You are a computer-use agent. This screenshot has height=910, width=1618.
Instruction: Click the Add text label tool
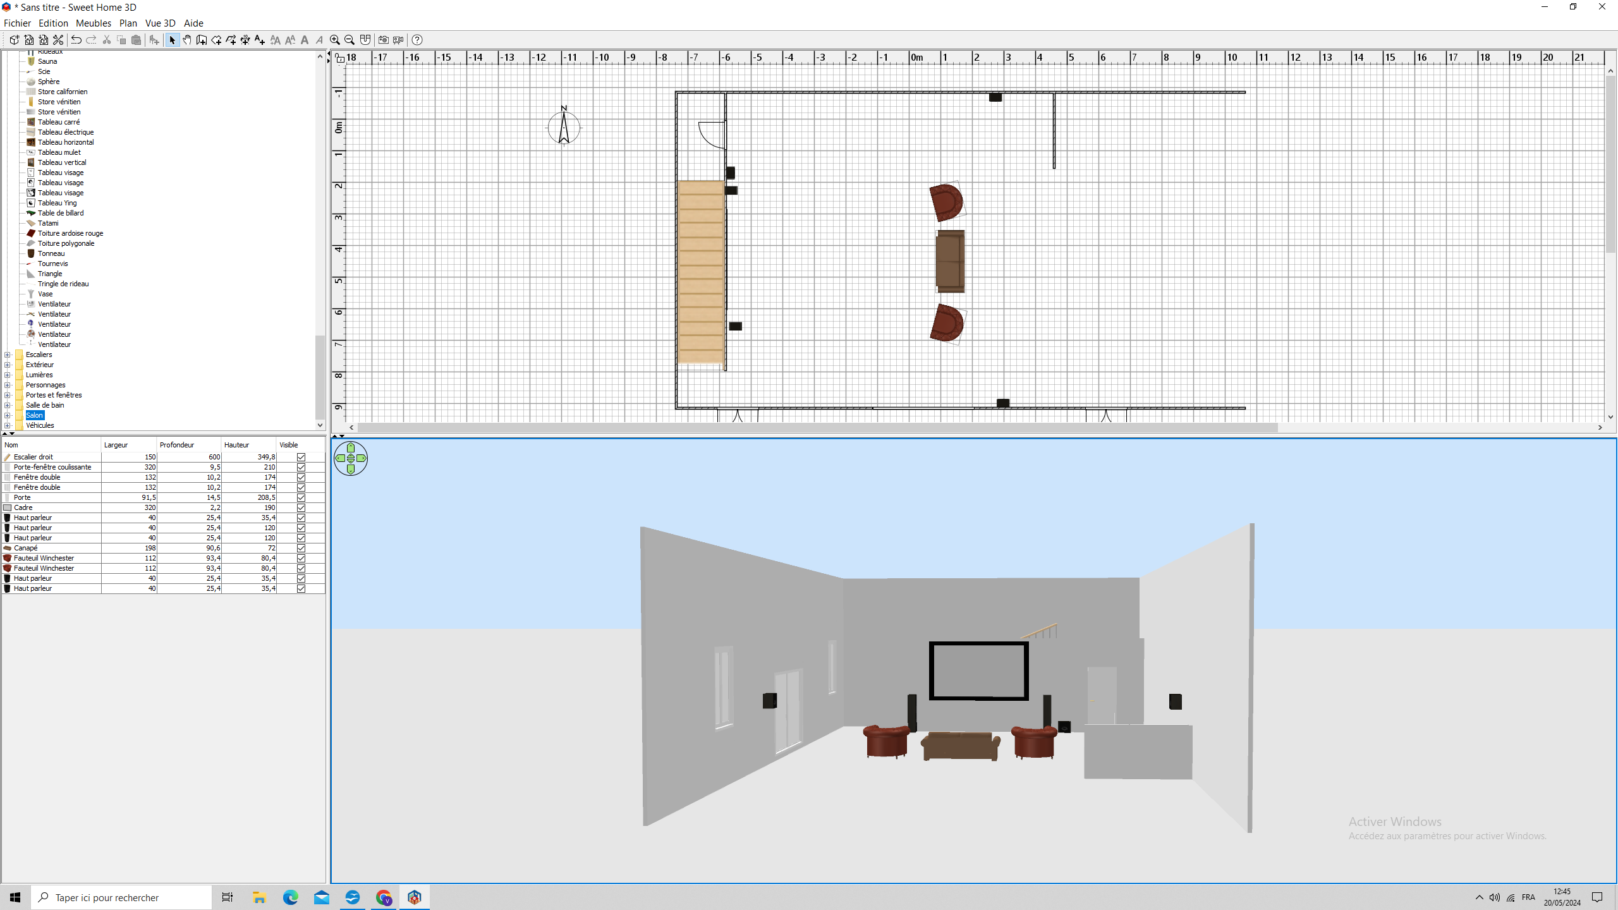[x=260, y=40]
